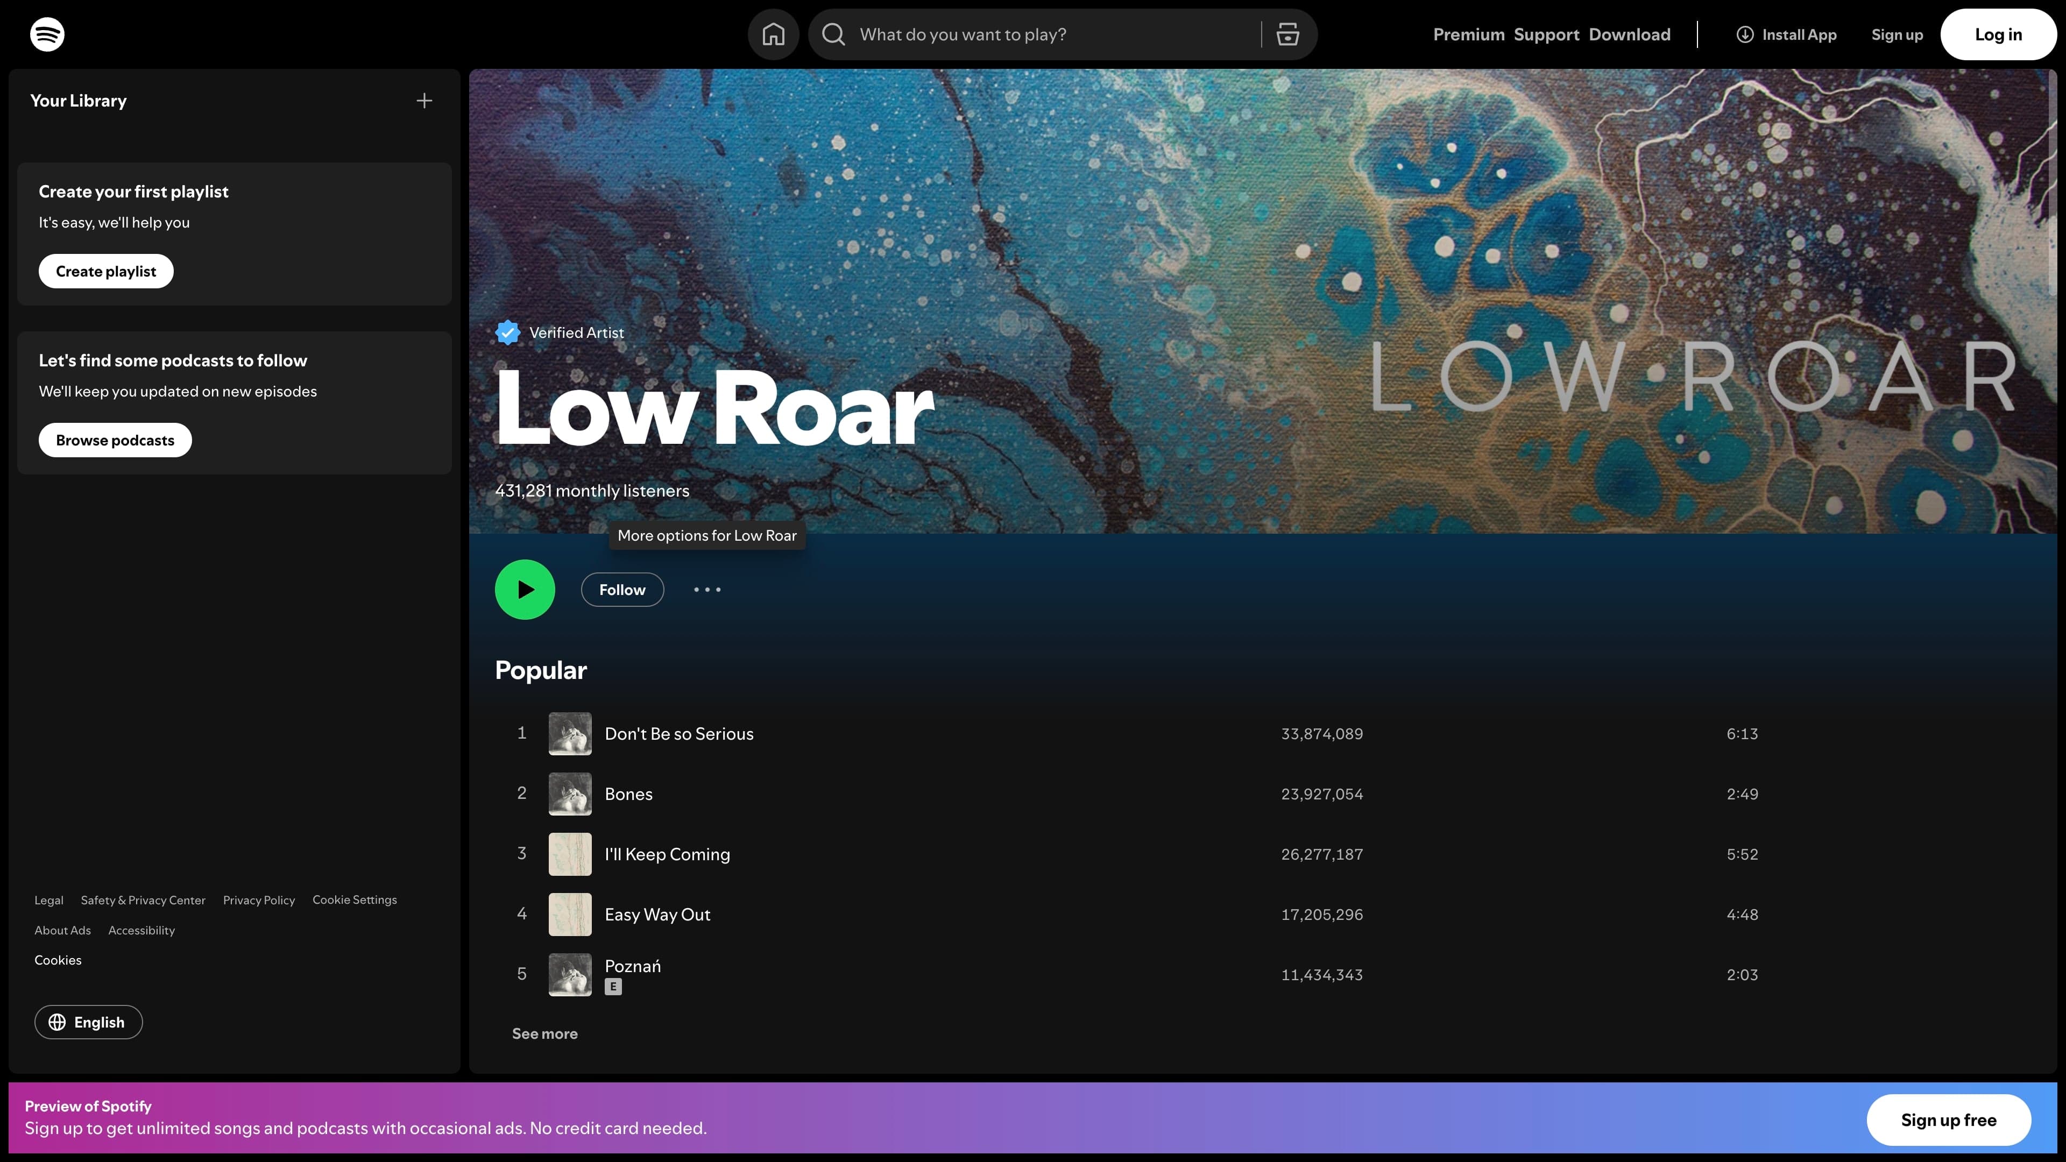Click the Verified Artist badge icon
Image resolution: width=2066 pixels, height=1162 pixels.
click(508, 332)
